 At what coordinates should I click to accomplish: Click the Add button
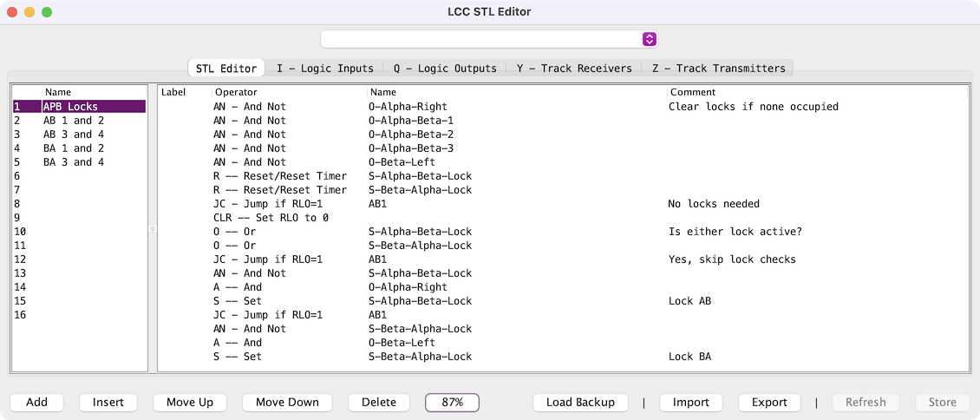coord(37,403)
